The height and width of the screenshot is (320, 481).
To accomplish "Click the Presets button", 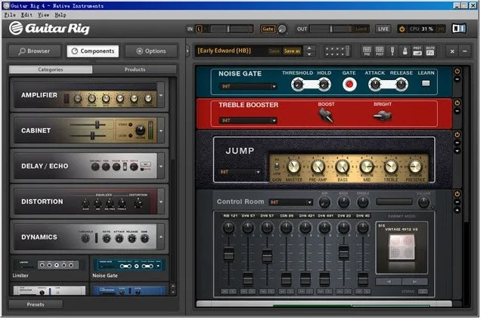I will [36, 304].
